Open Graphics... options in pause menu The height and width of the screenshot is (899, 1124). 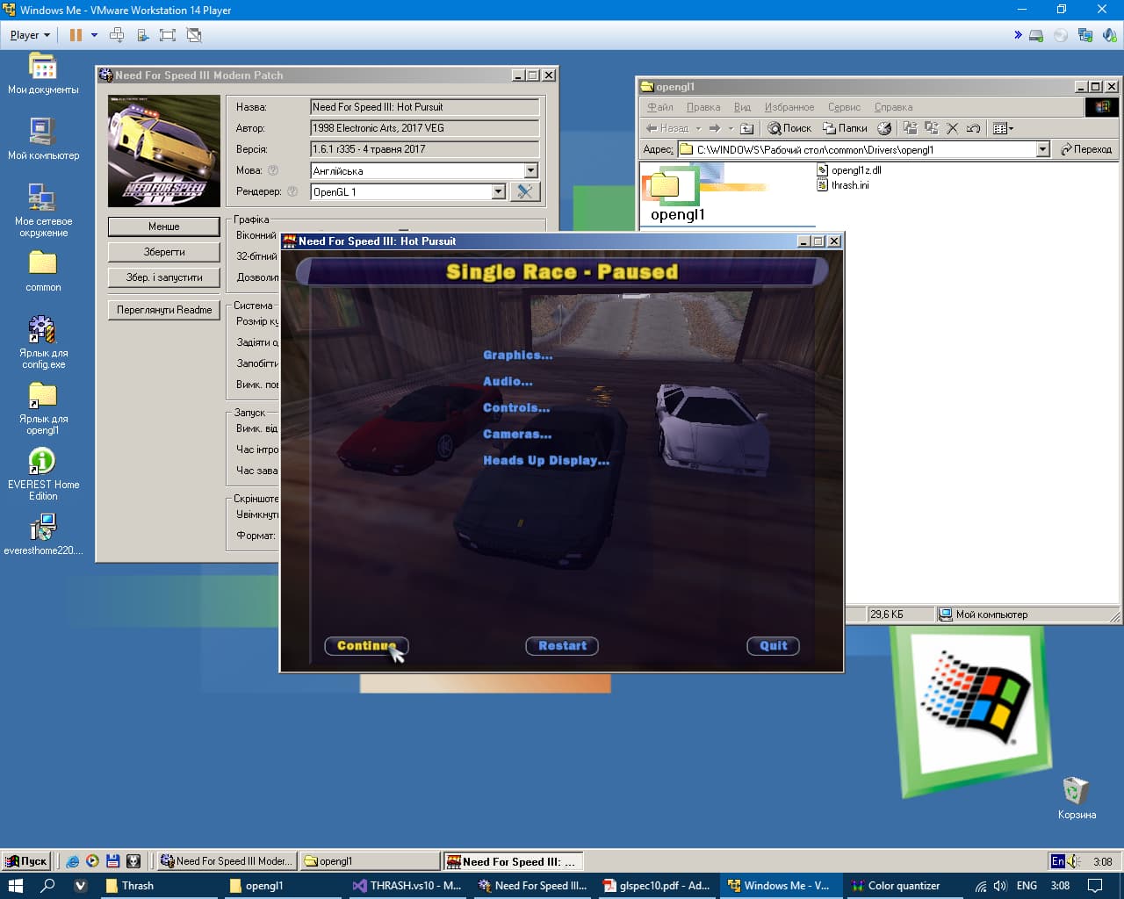[518, 356]
